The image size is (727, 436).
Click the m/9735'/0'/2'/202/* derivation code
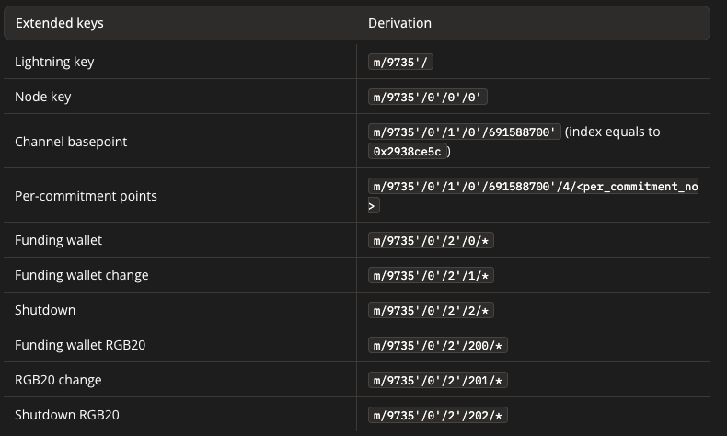pos(438,415)
